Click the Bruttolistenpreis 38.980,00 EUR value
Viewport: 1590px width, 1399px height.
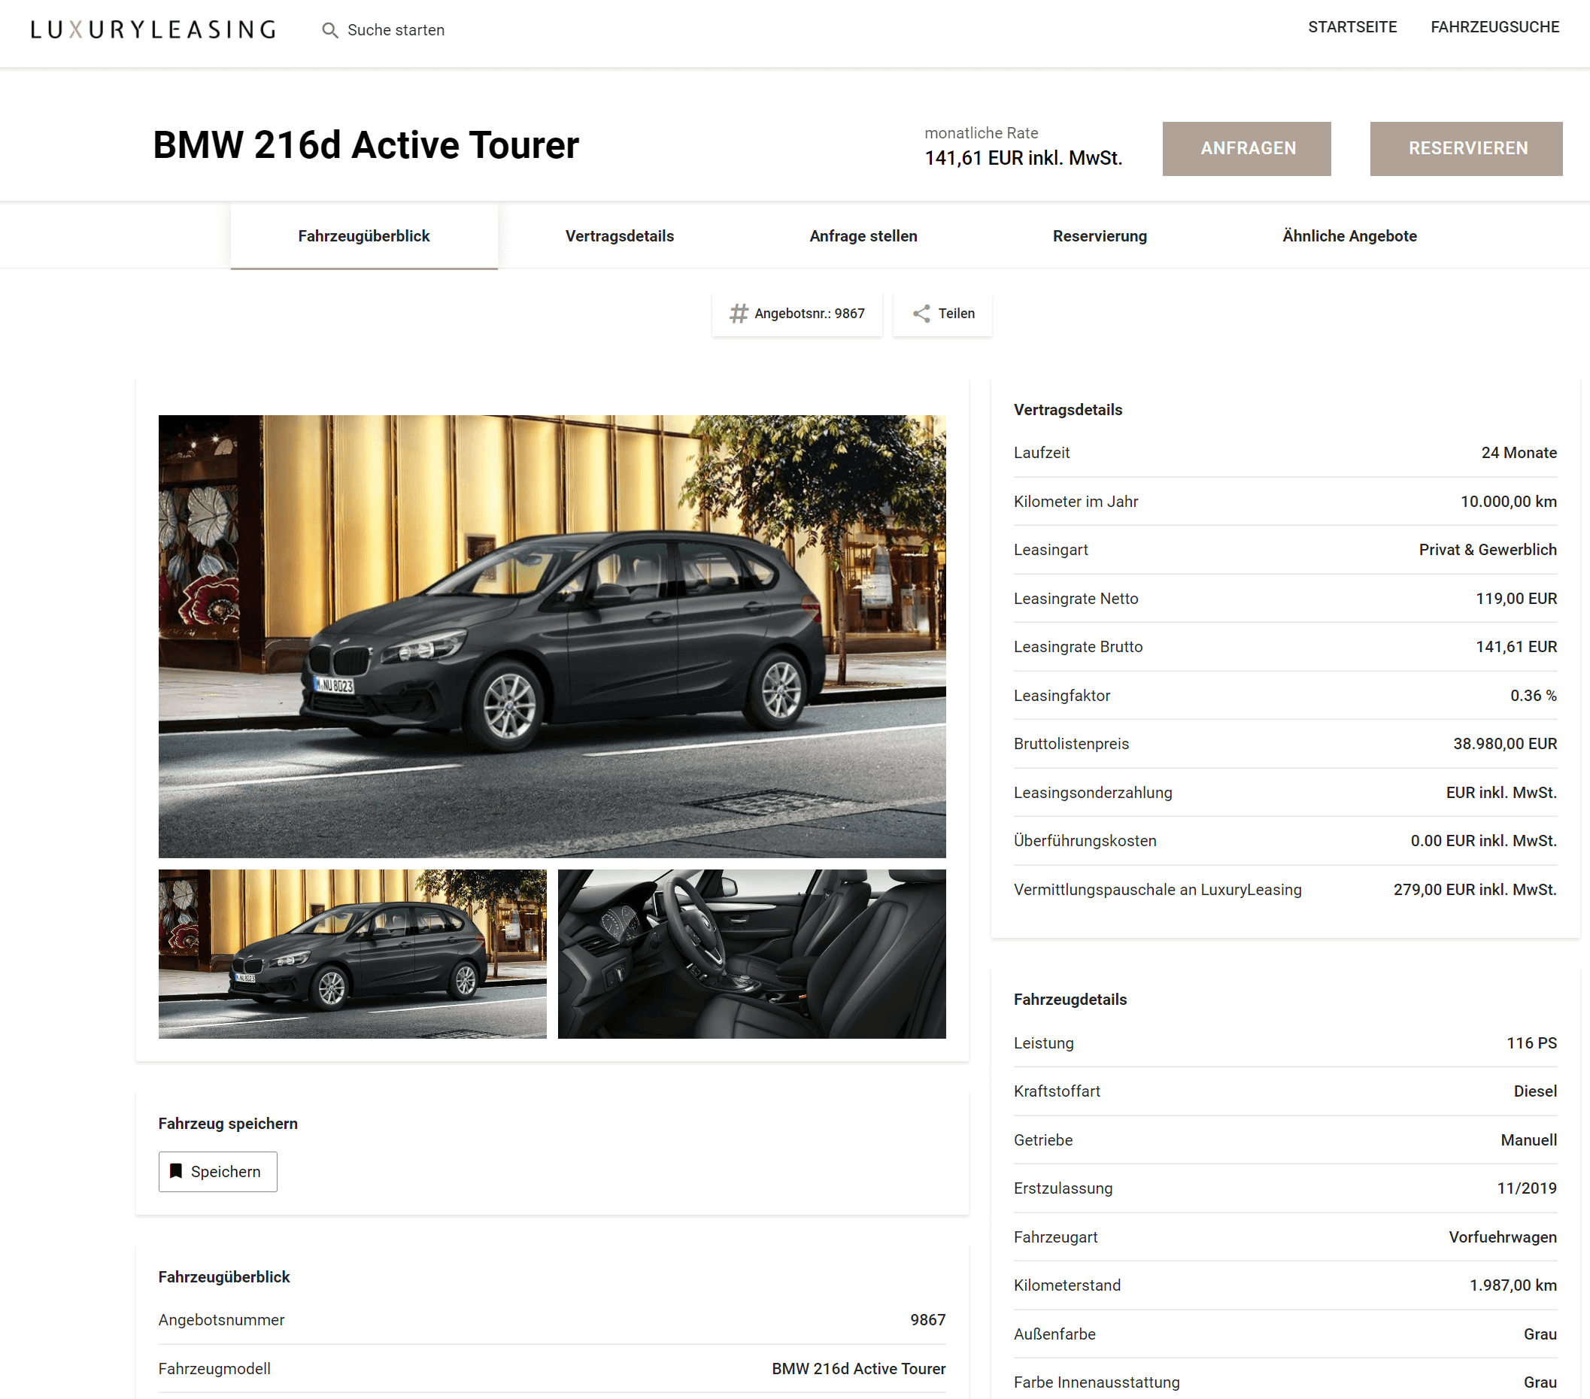point(1504,744)
